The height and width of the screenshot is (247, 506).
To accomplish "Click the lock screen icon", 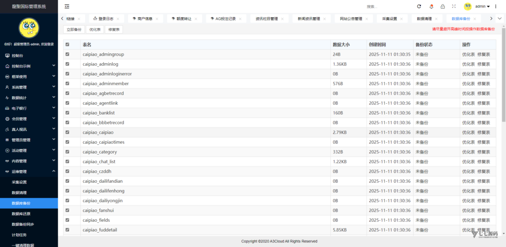I will (442, 6).
